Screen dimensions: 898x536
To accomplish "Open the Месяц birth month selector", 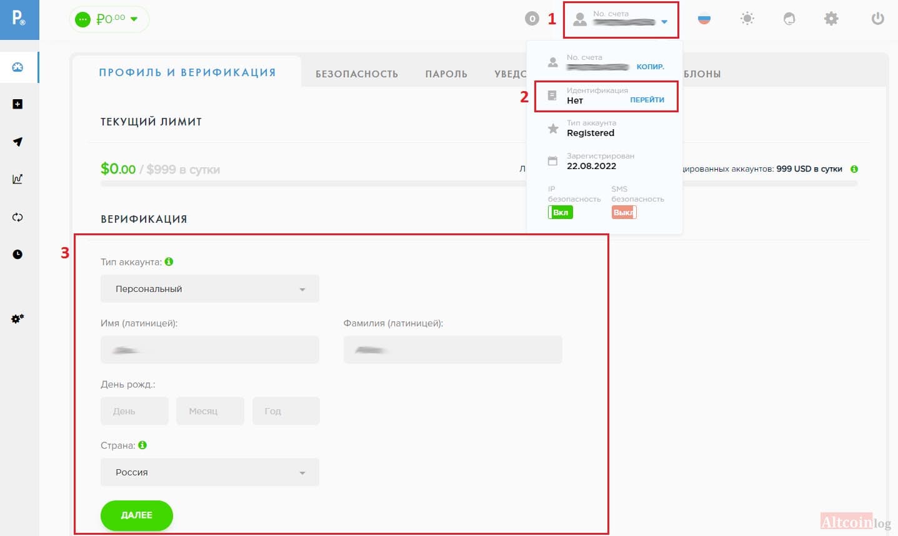I will (210, 411).
